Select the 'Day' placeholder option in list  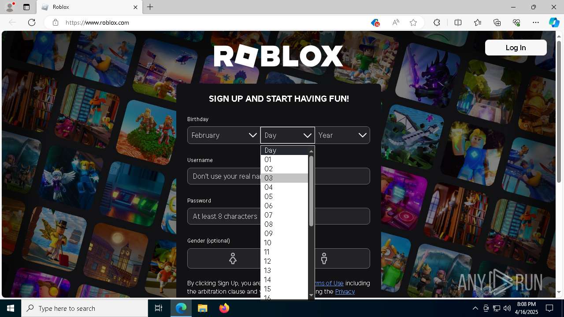tap(284, 150)
